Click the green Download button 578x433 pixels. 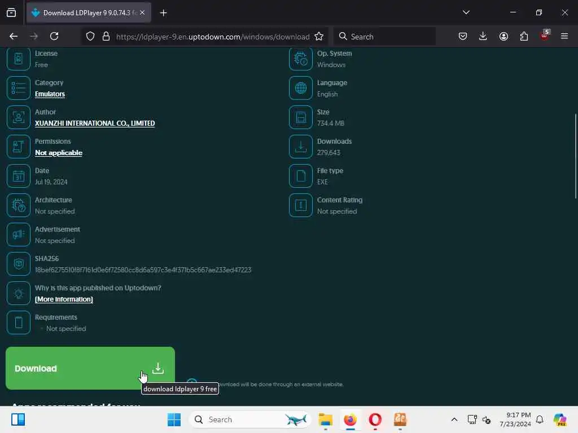tap(90, 368)
